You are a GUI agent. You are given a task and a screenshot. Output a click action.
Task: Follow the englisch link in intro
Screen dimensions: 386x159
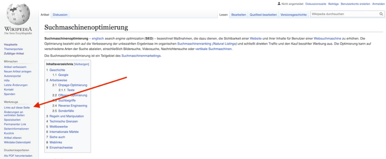point(98,39)
